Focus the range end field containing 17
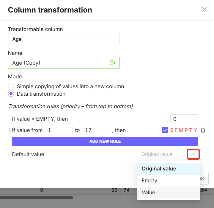 coord(96,130)
